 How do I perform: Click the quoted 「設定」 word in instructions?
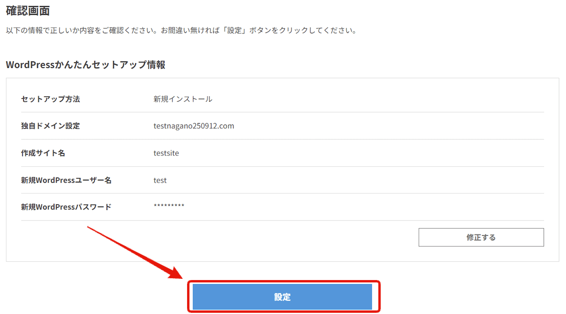[x=234, y=30]
